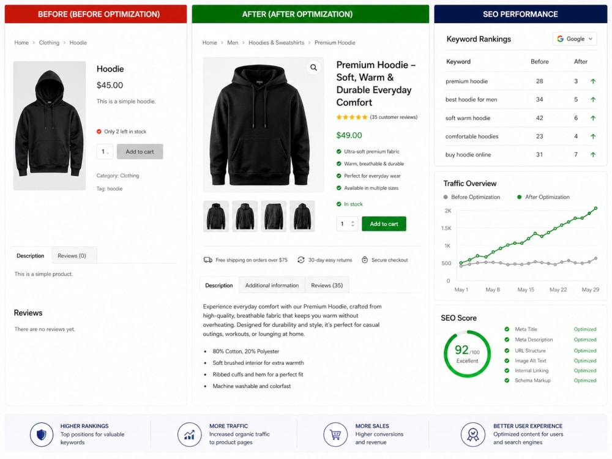Click the Before column header in rankings table
The width and height of the screenshot is (612, 459).
tap(539, 62)
